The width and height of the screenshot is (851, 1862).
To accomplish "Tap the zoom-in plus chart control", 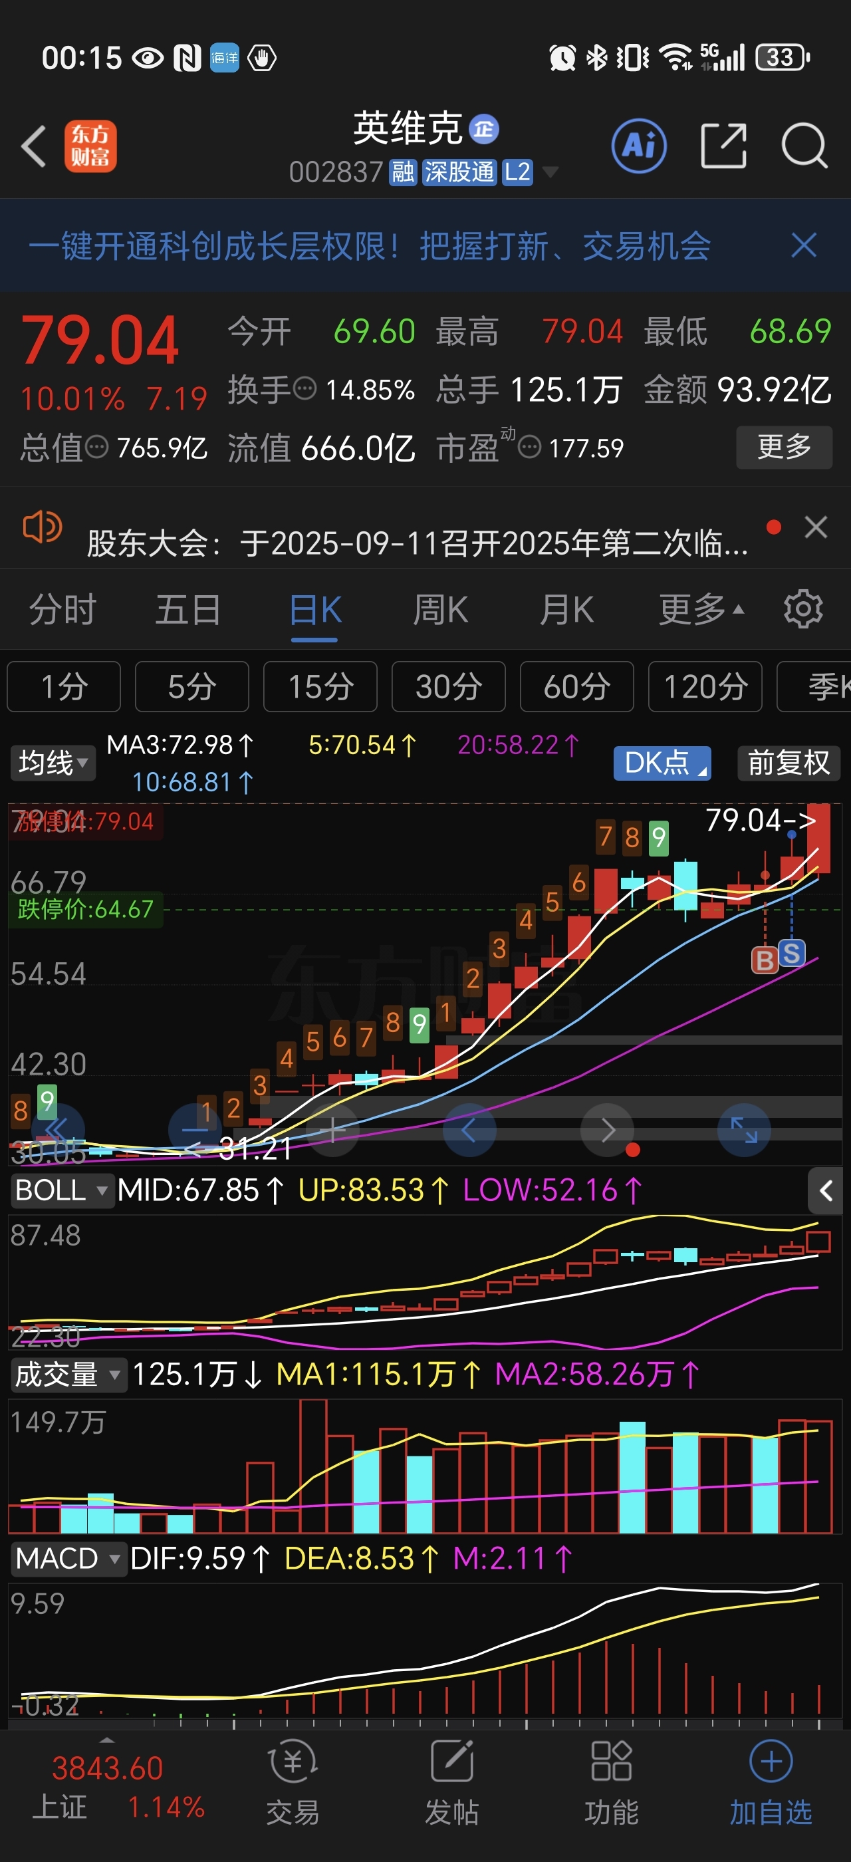I will (332, 1130).
